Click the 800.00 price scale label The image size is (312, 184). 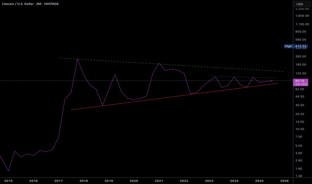301,31
